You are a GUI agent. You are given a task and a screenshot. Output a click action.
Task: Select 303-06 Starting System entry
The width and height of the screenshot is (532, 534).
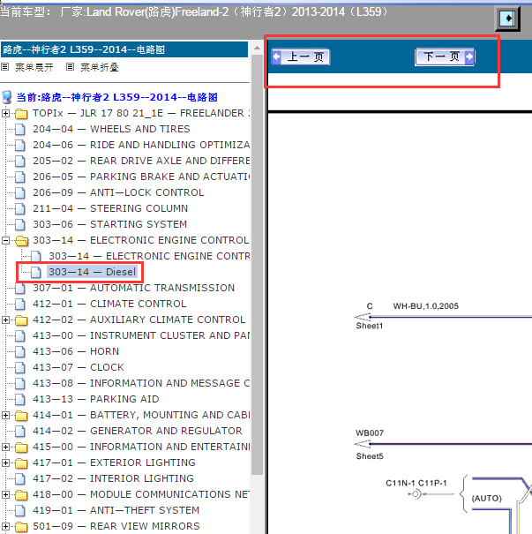pyautogui.click(x=109, y=224)
